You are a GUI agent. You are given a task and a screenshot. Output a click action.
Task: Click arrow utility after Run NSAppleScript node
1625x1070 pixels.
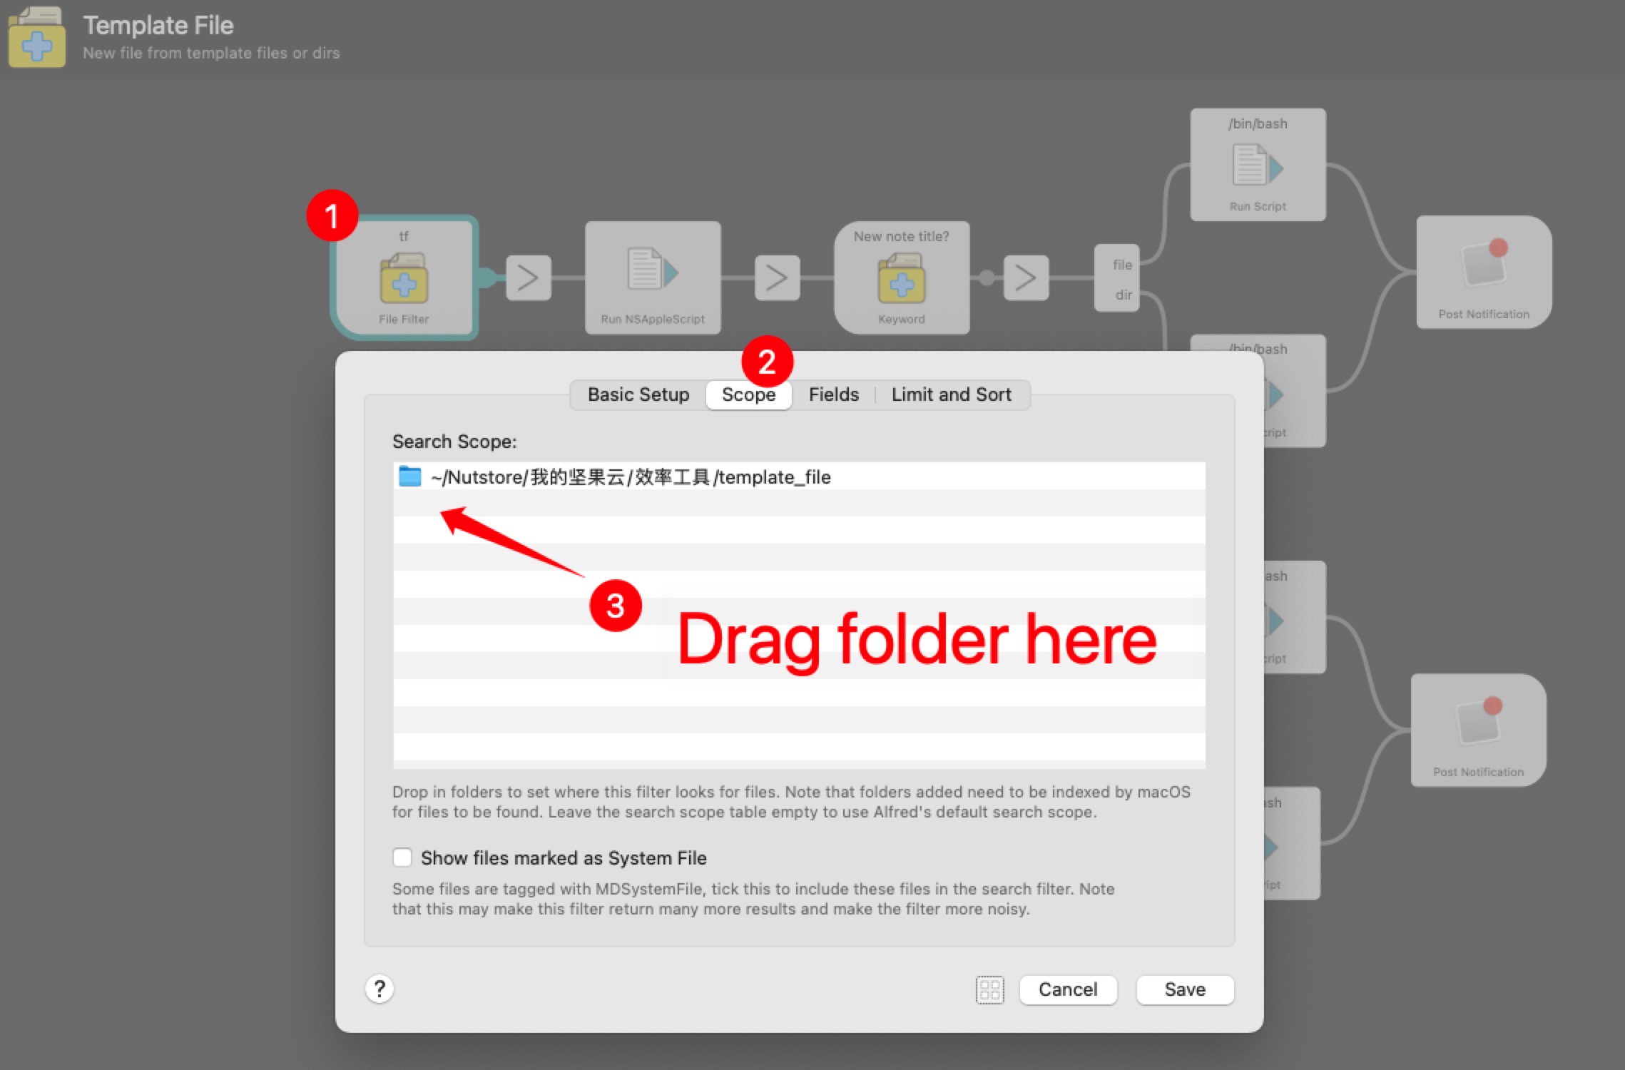[x=777, y=277]
